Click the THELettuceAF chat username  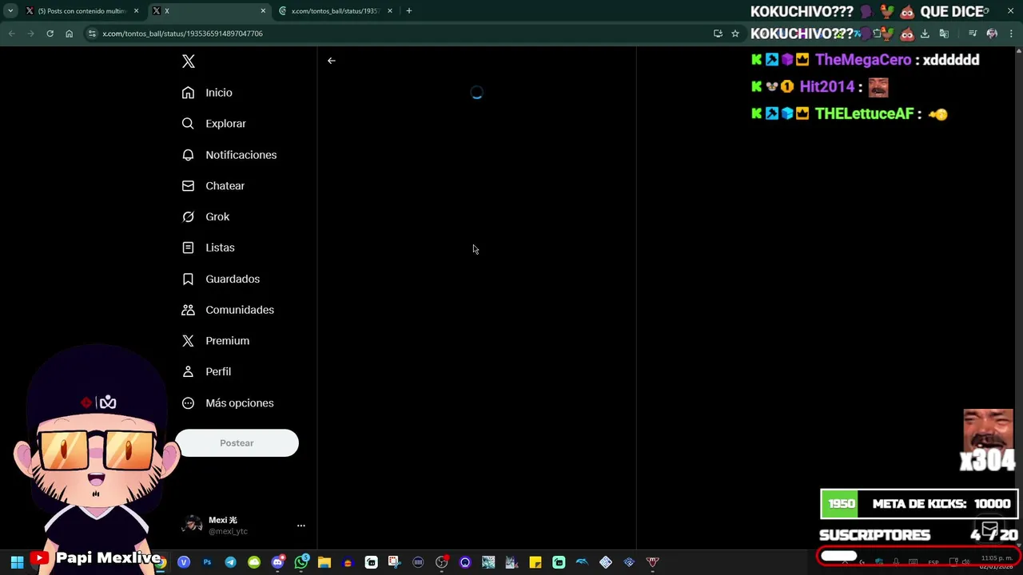pos(864,114)
